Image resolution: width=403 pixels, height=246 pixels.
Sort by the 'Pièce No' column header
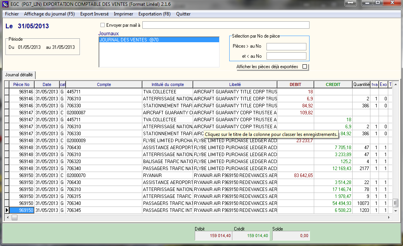coord(21,84)
